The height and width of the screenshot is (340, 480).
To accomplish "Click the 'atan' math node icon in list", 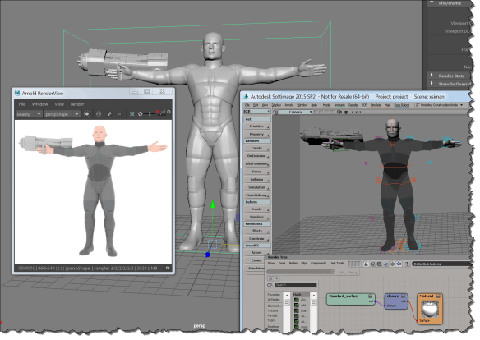I will coord(297,310).
